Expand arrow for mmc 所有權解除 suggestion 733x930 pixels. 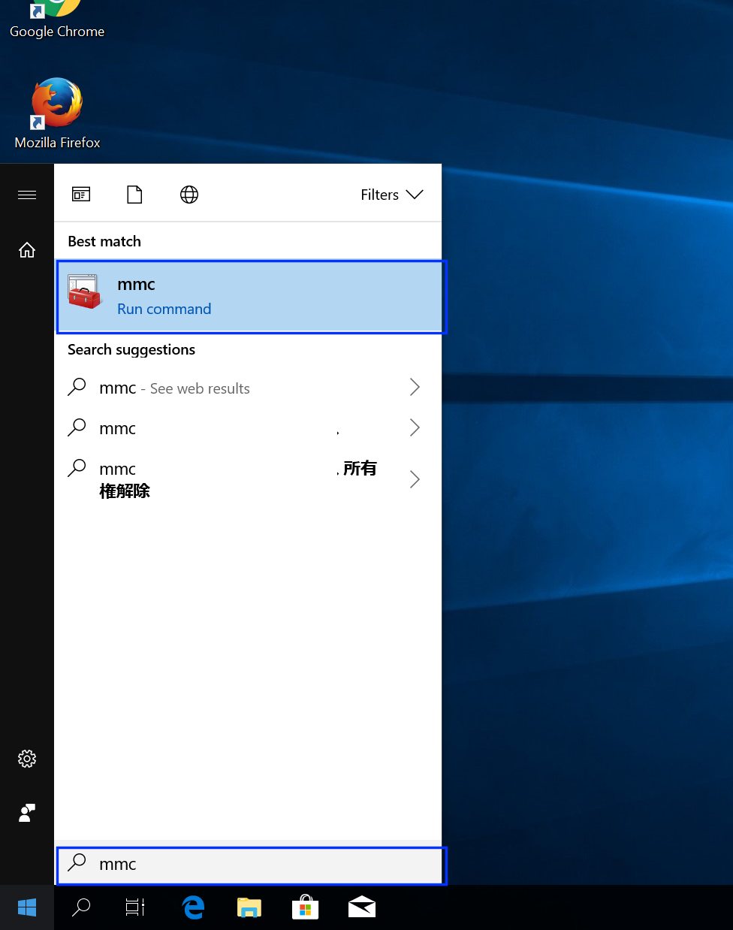pyautogui.click(x=415, y=479)
